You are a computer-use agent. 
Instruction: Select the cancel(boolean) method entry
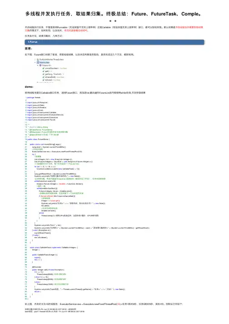point(56,68)
